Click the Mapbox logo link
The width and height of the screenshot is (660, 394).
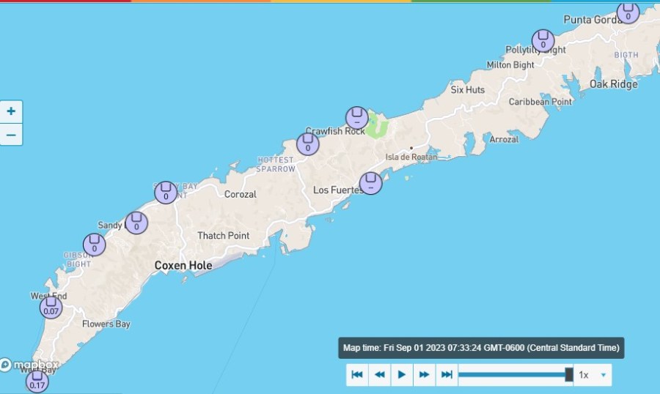coord(29,365)
